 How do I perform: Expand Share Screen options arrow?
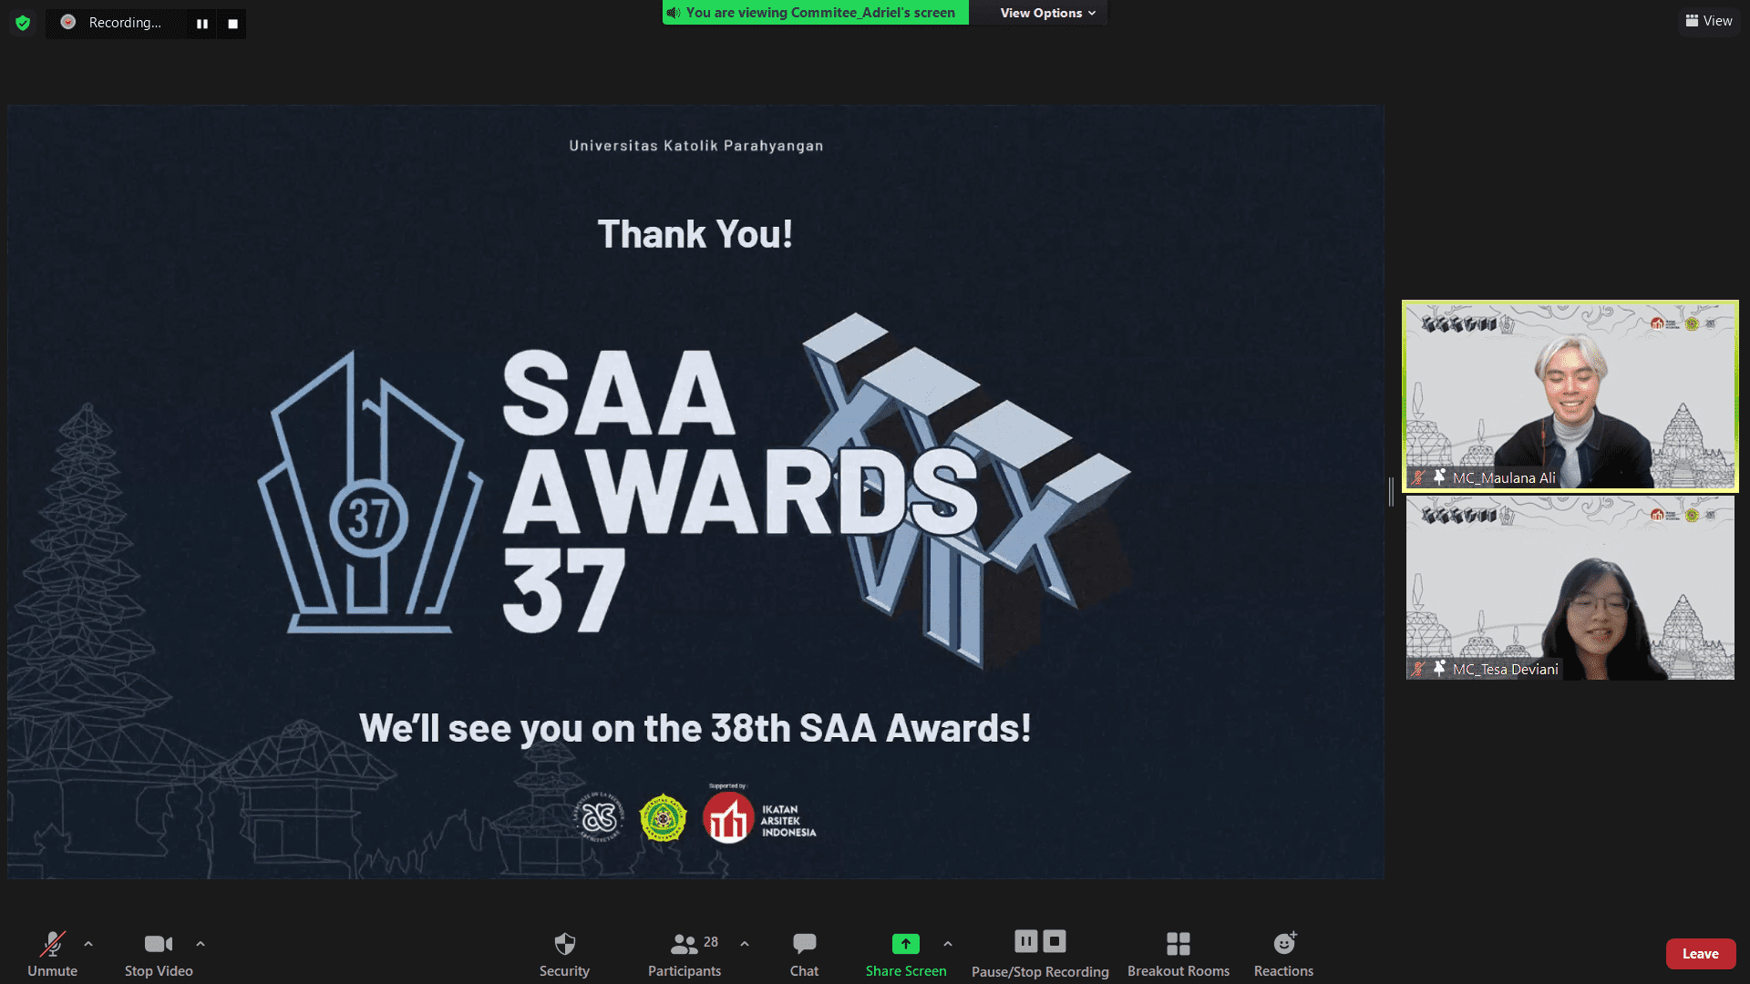pyautogui.click(x=948, y=944)
